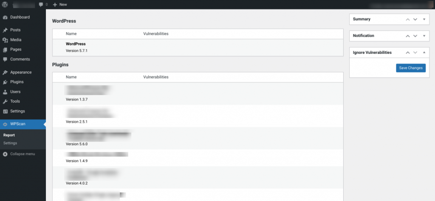Click the Users person icon
Image resolution: width=435 pixels, height=201 pixels.
point(5,92)
